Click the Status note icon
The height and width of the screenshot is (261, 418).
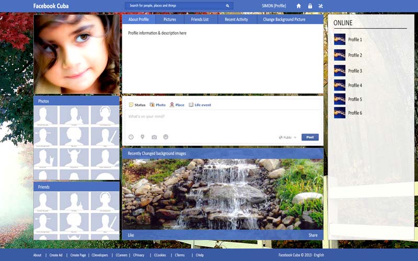pos(131,105)
